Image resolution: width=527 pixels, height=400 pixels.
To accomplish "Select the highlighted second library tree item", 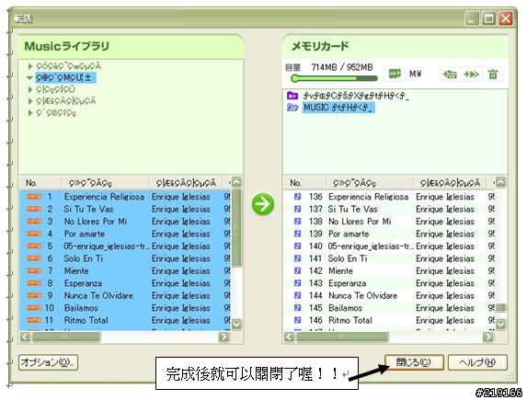I will pyautogui.click(x=65, y=77).
